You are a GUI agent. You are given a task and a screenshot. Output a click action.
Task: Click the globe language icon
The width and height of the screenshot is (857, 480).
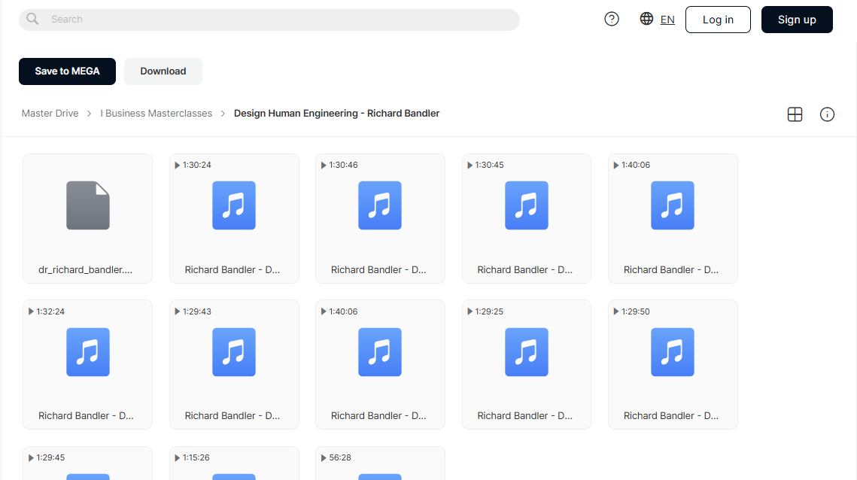click(x=646, y=19)
